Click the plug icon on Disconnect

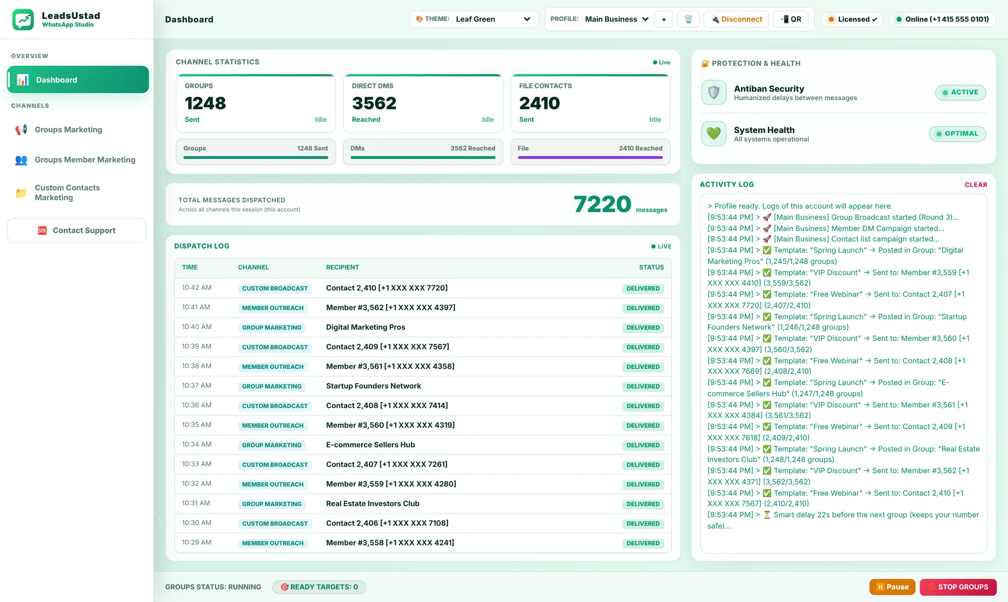click(x=715, y=19)
